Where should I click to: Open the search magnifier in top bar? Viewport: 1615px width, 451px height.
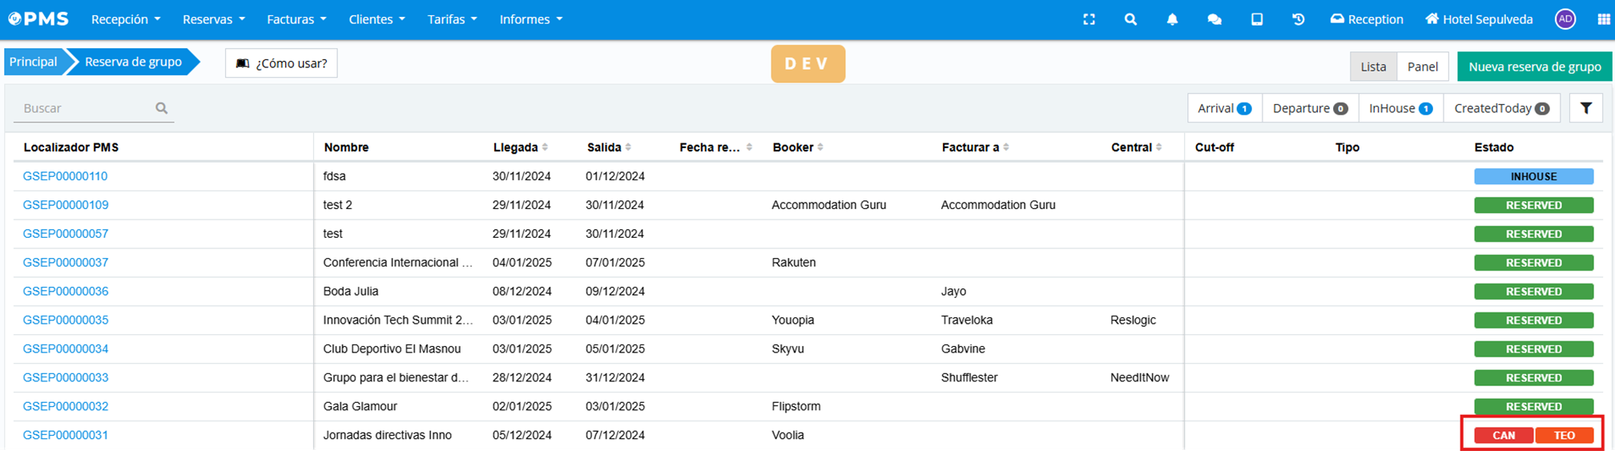(x=1130, y=19)
